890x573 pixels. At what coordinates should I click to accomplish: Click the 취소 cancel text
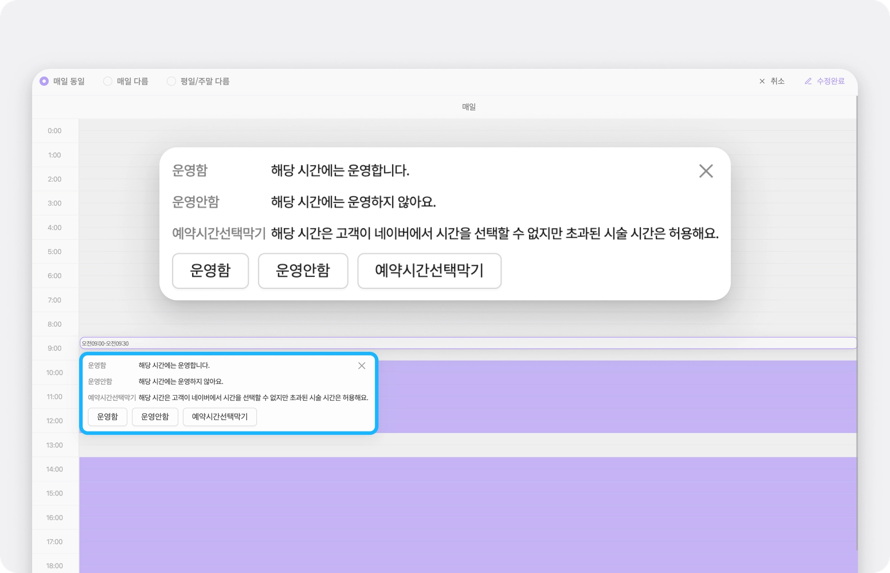point(777,81)
